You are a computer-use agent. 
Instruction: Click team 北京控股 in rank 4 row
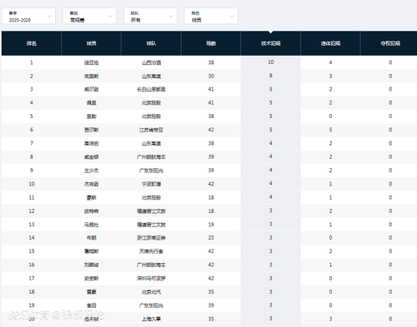151,103
